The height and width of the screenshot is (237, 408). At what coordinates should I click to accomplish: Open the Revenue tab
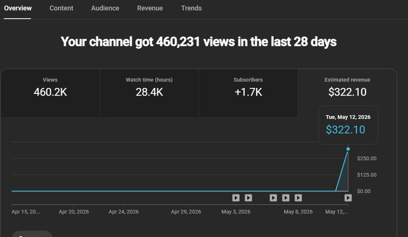pyautogui.click(x=150, y=8)
